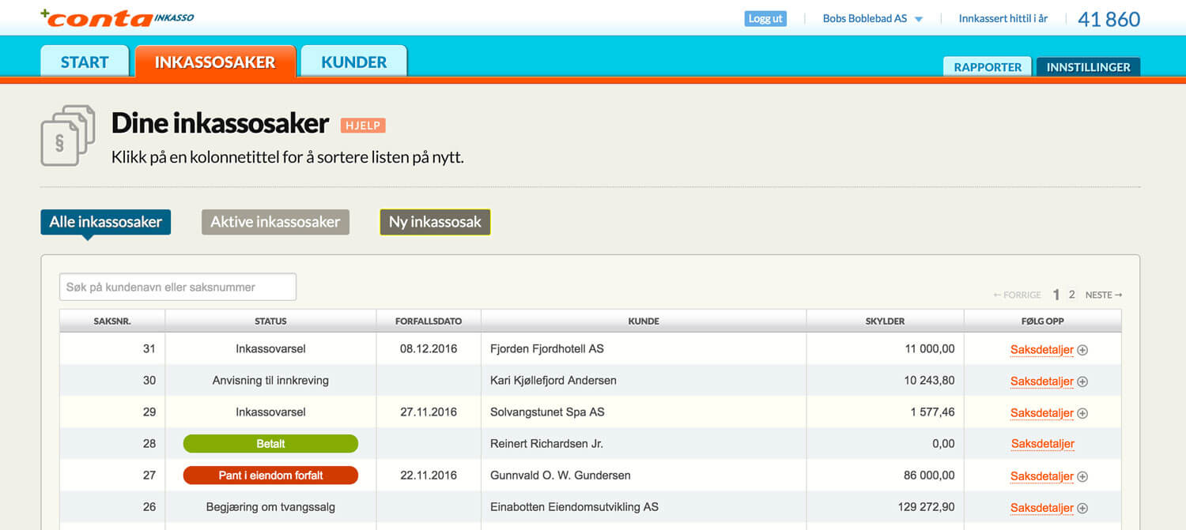Viewport: 1186px width, 530px height.
Task: Expand row 26 plus icon
Action: click(1082, 508)
